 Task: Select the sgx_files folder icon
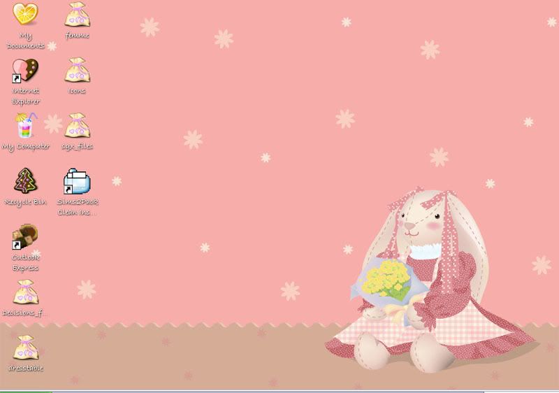[x=77, y=126]
